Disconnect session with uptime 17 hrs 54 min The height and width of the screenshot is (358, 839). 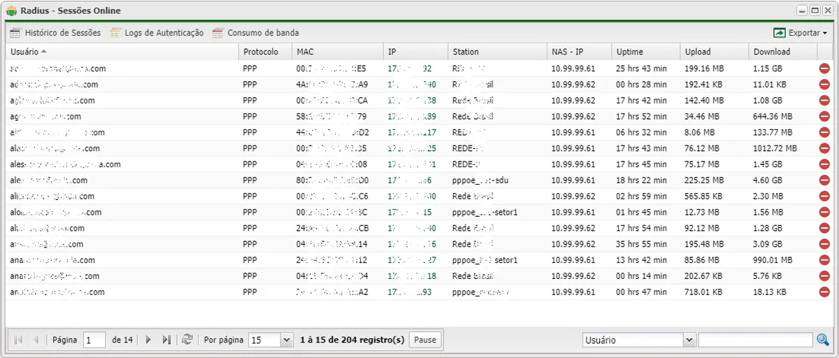pos(825,229)
